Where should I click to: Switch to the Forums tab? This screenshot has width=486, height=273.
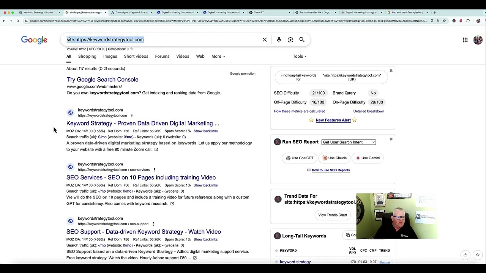[x=162, y=56]
